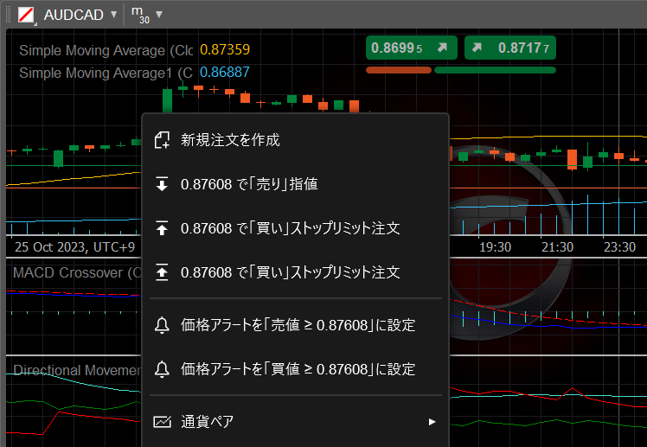Click the AUDCAD symbol icon in the toolbar
Image resolution: width=647 pixels, height=447 pixels.
(x=27, y=15)
